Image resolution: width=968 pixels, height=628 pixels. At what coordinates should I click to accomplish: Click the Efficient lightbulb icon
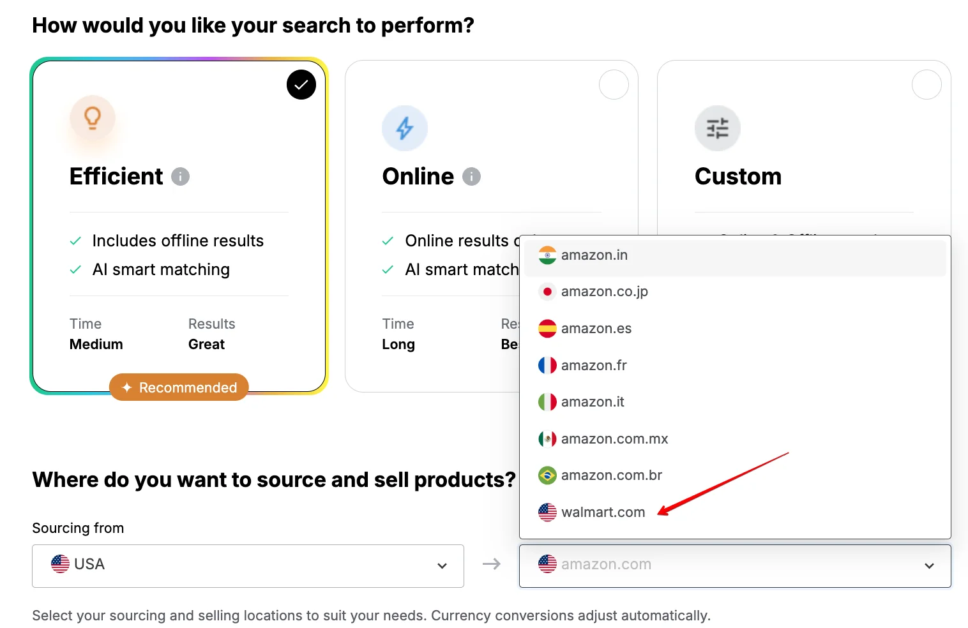(x=93, y=118)
